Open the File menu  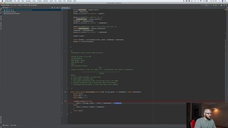15,1
